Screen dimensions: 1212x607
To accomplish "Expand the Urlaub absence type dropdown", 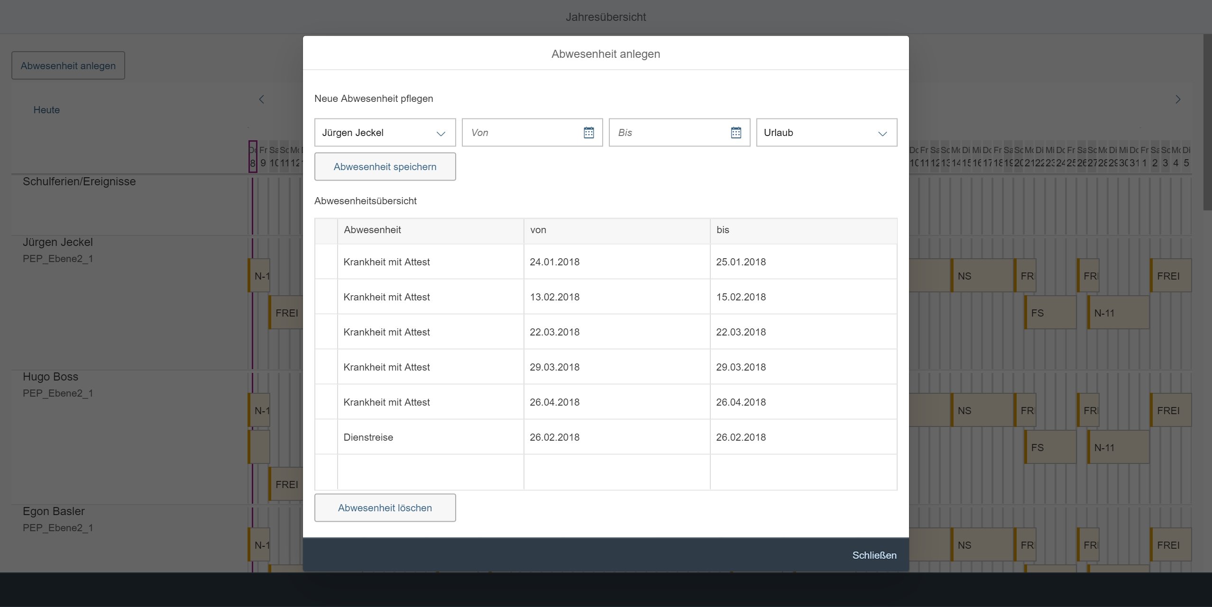I will point(882,133).
